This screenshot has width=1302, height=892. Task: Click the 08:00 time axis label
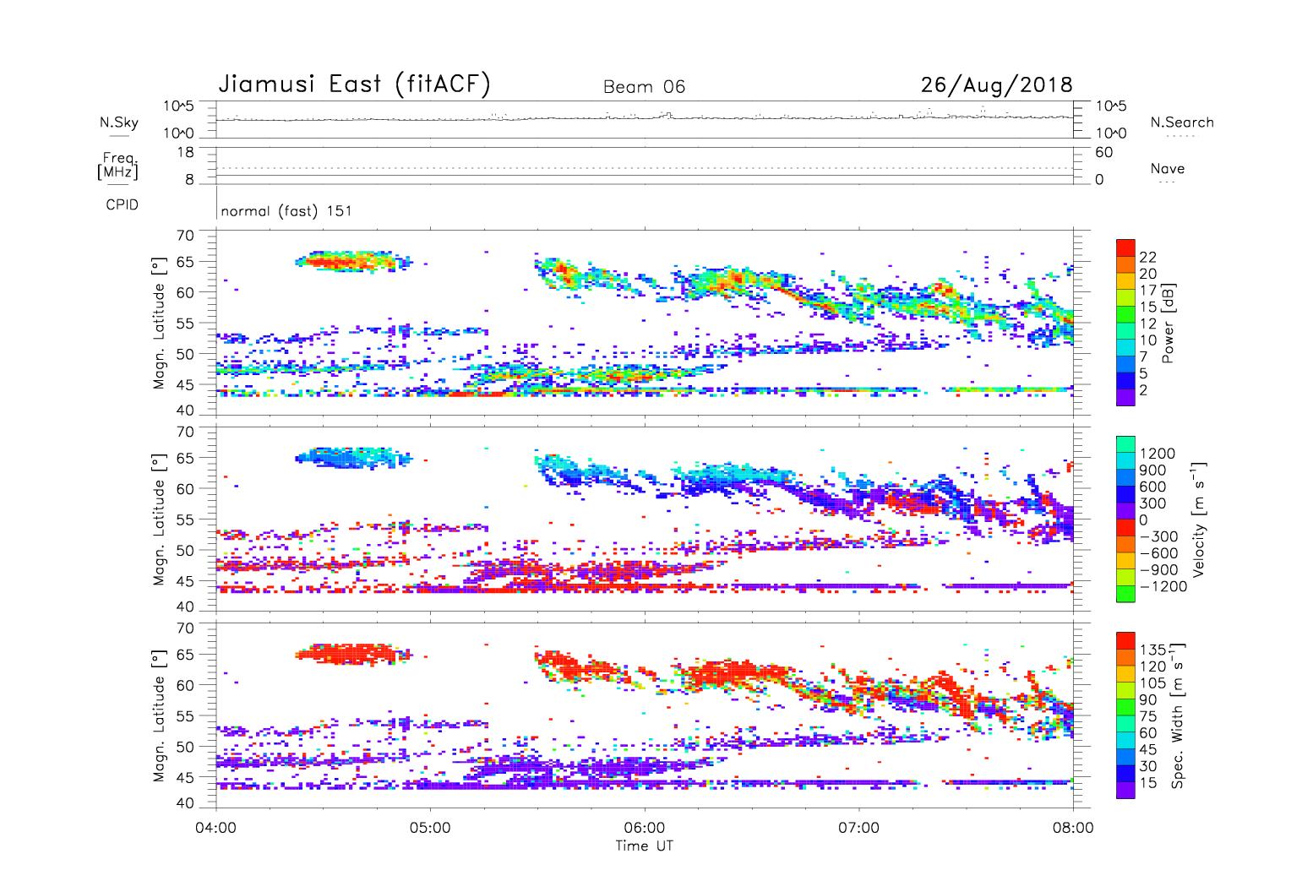click(x=1072, y=828)
